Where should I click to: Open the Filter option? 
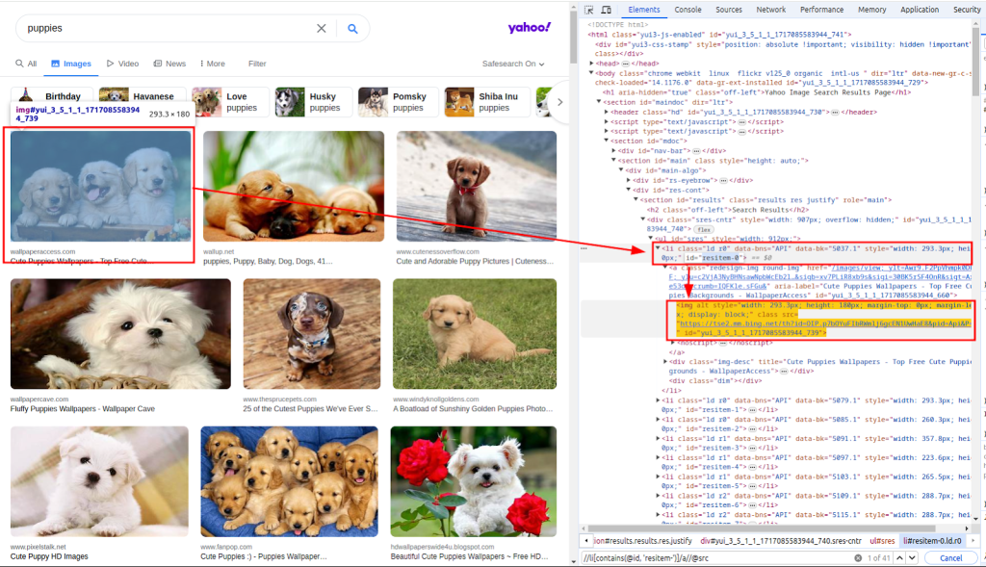[257, 64]
